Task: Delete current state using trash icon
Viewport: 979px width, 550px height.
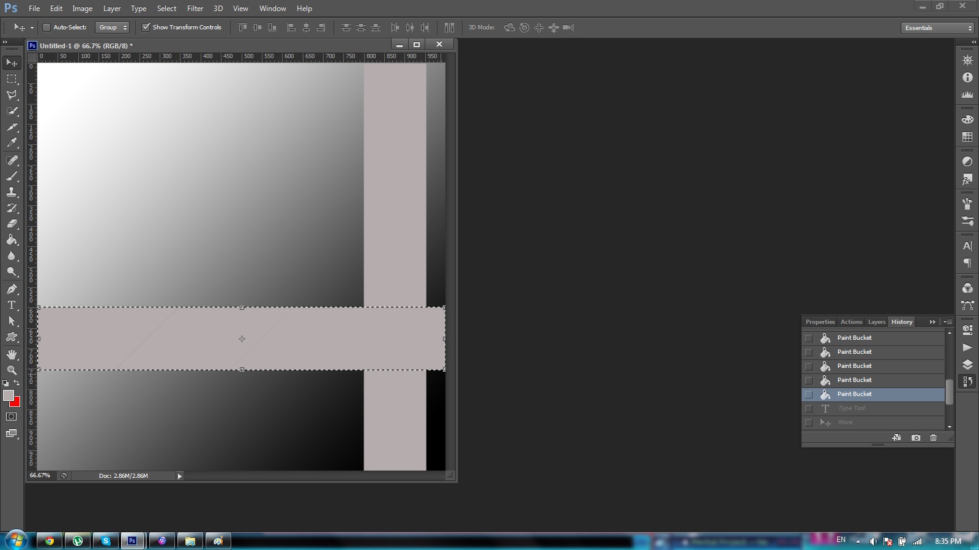Action: pos(933,438)
